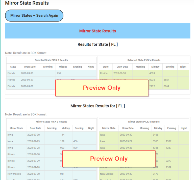Click Florida PICK 4 evening value 0269
This screenshot has width=194, height=180.
tap(166, 86)
